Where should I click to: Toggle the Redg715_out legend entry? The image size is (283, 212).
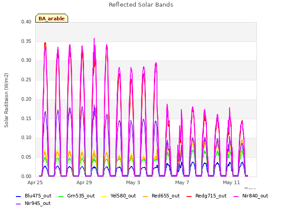(207, 196)
